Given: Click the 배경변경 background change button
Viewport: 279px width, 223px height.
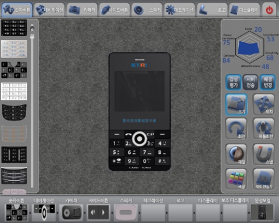Looking at the screenshot, I should click(x=267, y=82).
